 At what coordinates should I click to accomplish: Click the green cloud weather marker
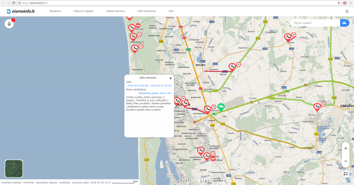(221, 107)
